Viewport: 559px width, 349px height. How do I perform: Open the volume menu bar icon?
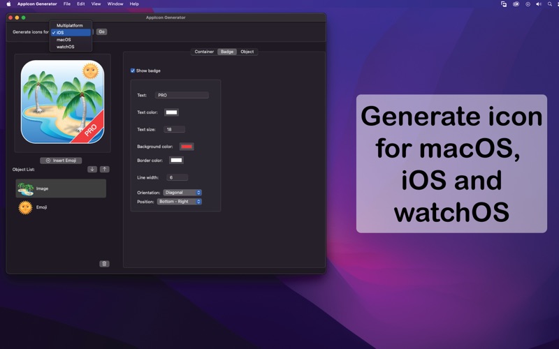click(x=539, y=4)
